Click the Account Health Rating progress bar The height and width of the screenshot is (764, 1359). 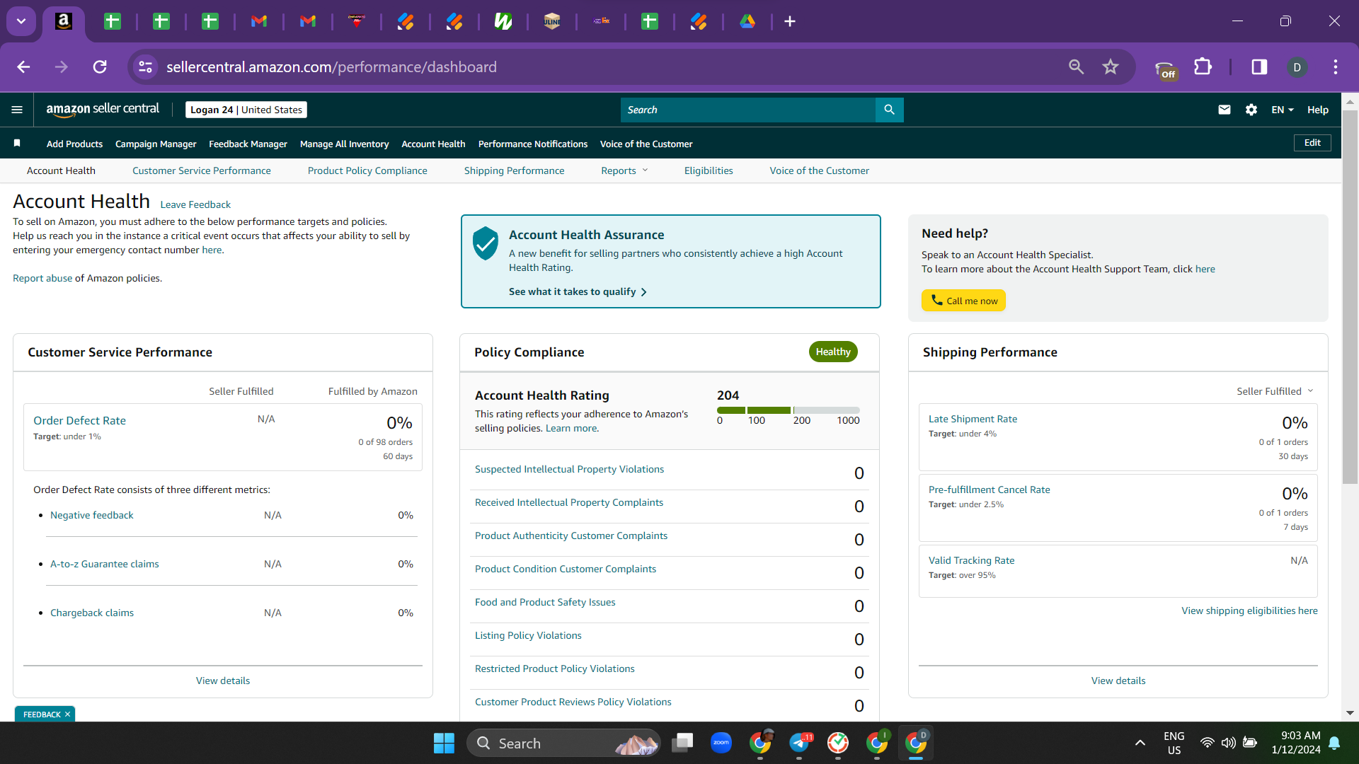tap(788, 410)
